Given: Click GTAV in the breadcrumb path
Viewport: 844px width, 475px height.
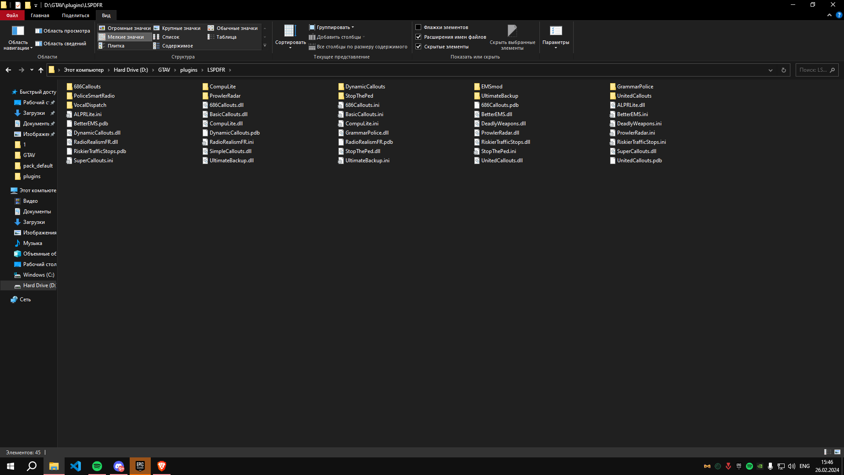Looking at the screenshot, I should tap(164, 70).
